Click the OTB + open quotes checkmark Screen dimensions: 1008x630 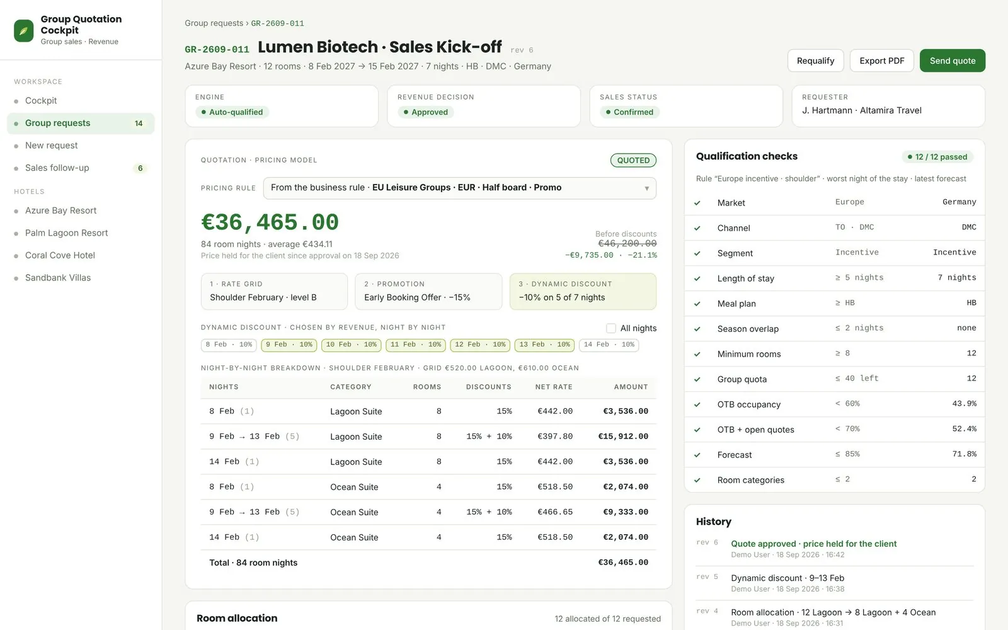click(697, 430)
